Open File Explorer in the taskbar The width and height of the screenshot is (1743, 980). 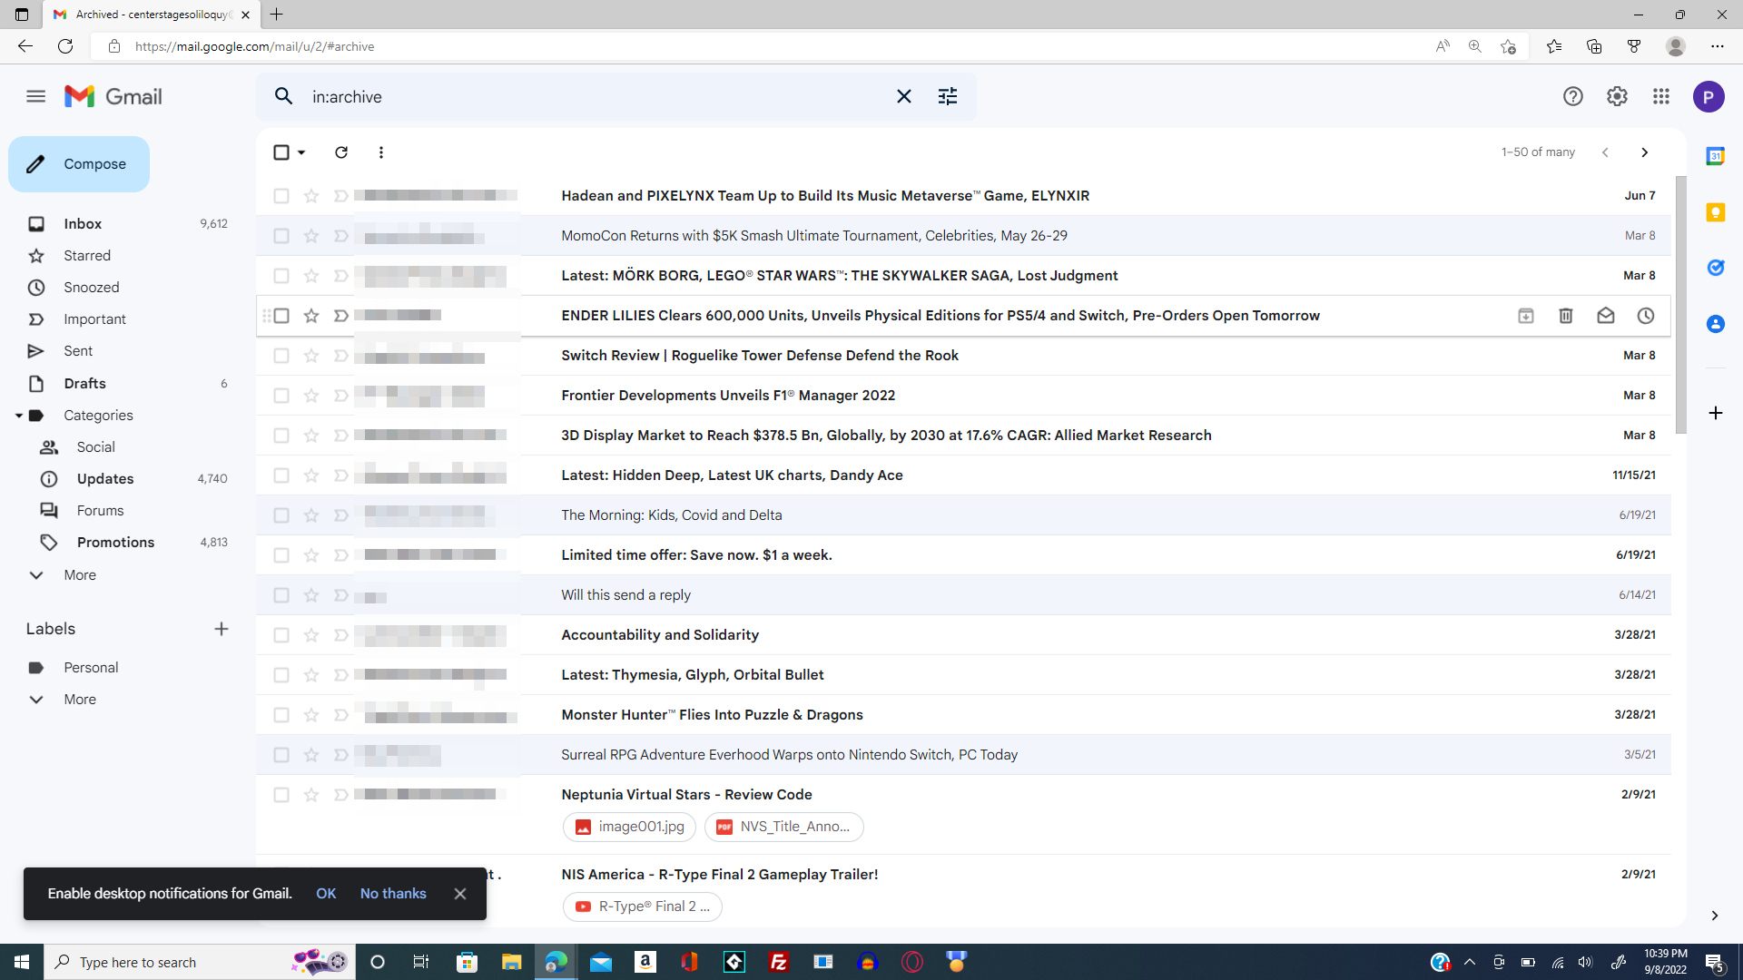tap(512, 962)
